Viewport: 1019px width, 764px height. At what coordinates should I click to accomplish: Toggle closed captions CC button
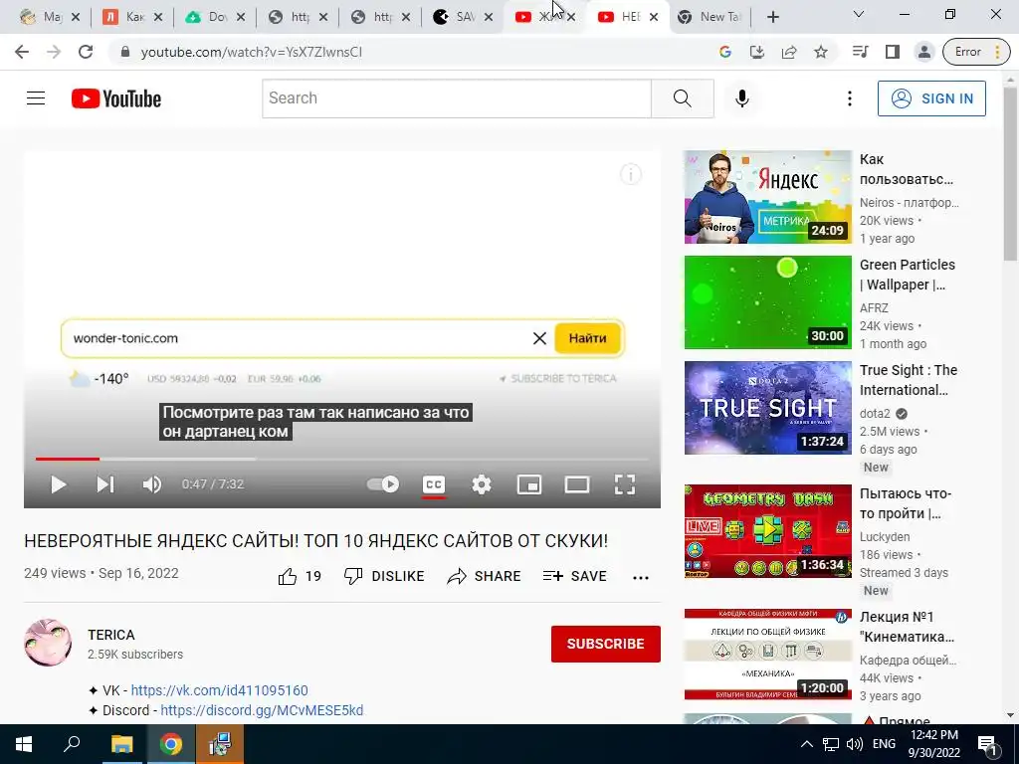434,484
